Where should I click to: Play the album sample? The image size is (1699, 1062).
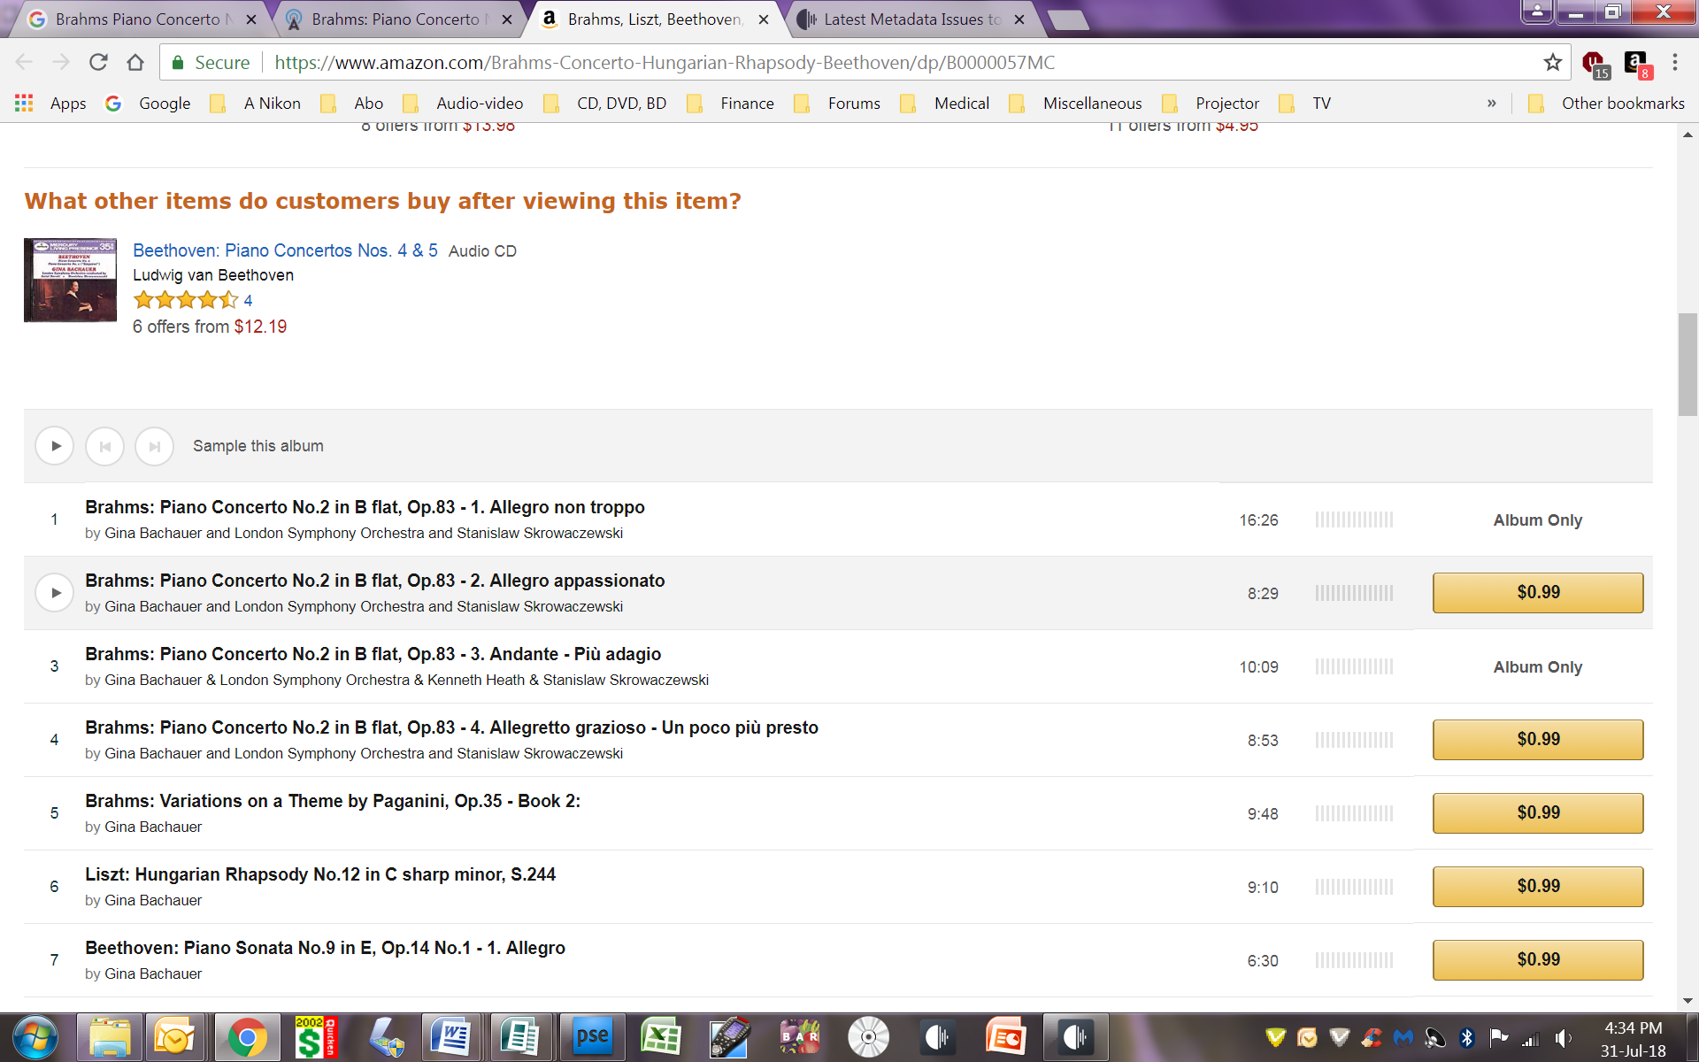(55, 446)
